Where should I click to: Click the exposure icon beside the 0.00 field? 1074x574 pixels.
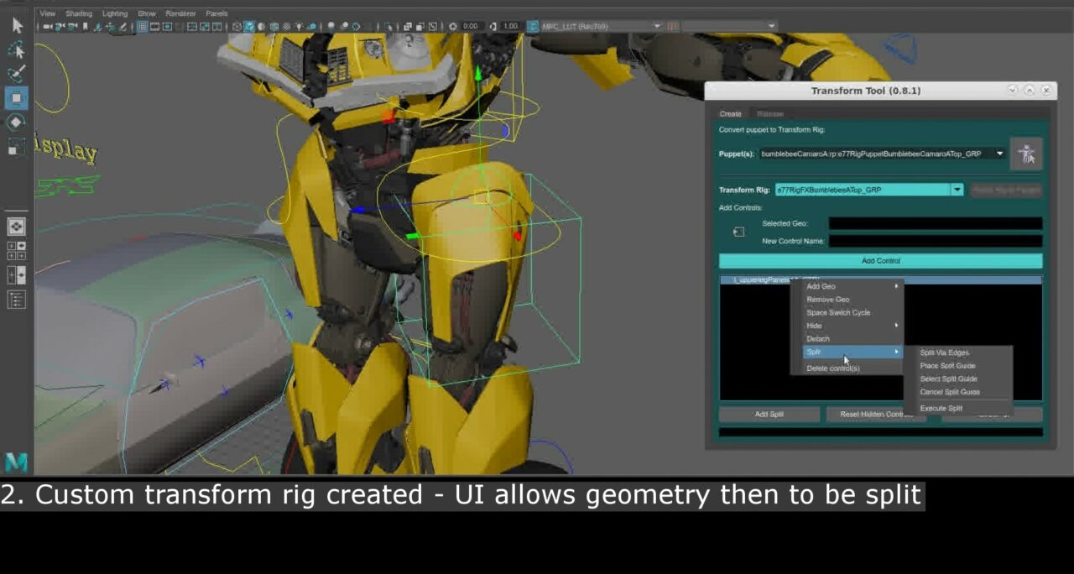453,27
